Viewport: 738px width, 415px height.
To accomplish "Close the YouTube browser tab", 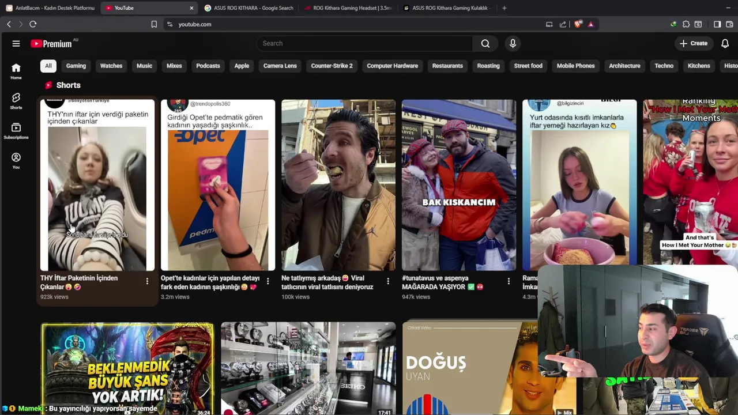I will [191, 8].
